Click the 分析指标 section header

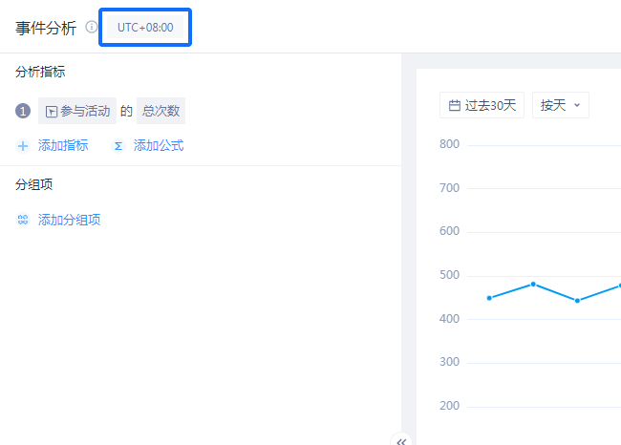click(x=40, y=72)
